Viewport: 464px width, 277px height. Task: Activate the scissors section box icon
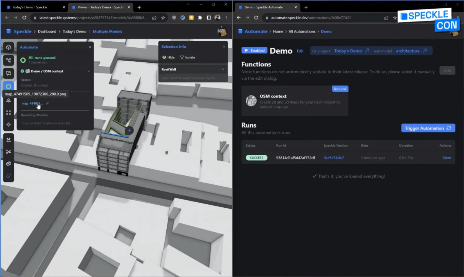click(8, 152)
